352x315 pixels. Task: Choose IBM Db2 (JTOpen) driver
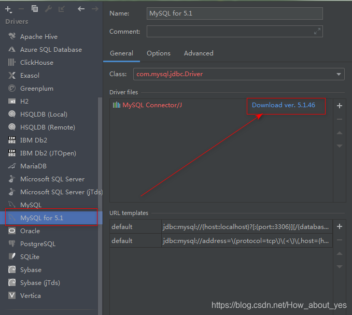click(x=51, y=153)
